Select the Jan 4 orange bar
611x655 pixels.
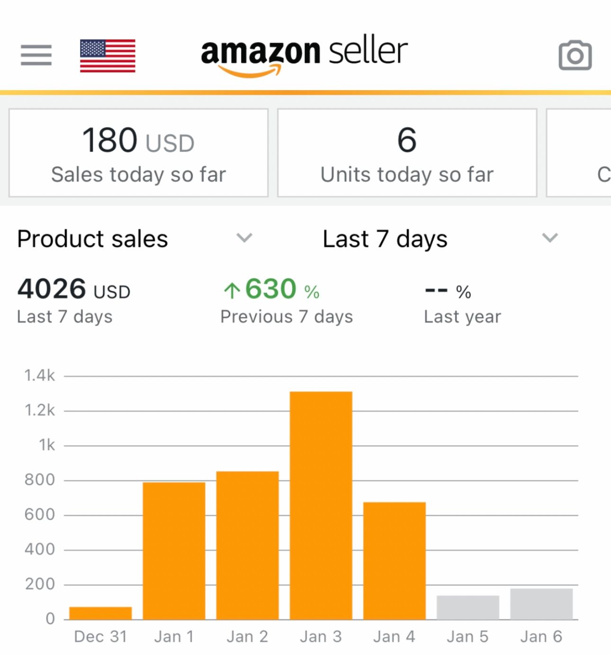[x=395, y=561]
